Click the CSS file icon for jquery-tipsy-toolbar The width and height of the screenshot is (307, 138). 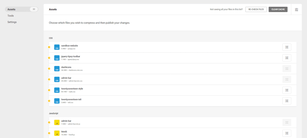(x=57, y=58)
